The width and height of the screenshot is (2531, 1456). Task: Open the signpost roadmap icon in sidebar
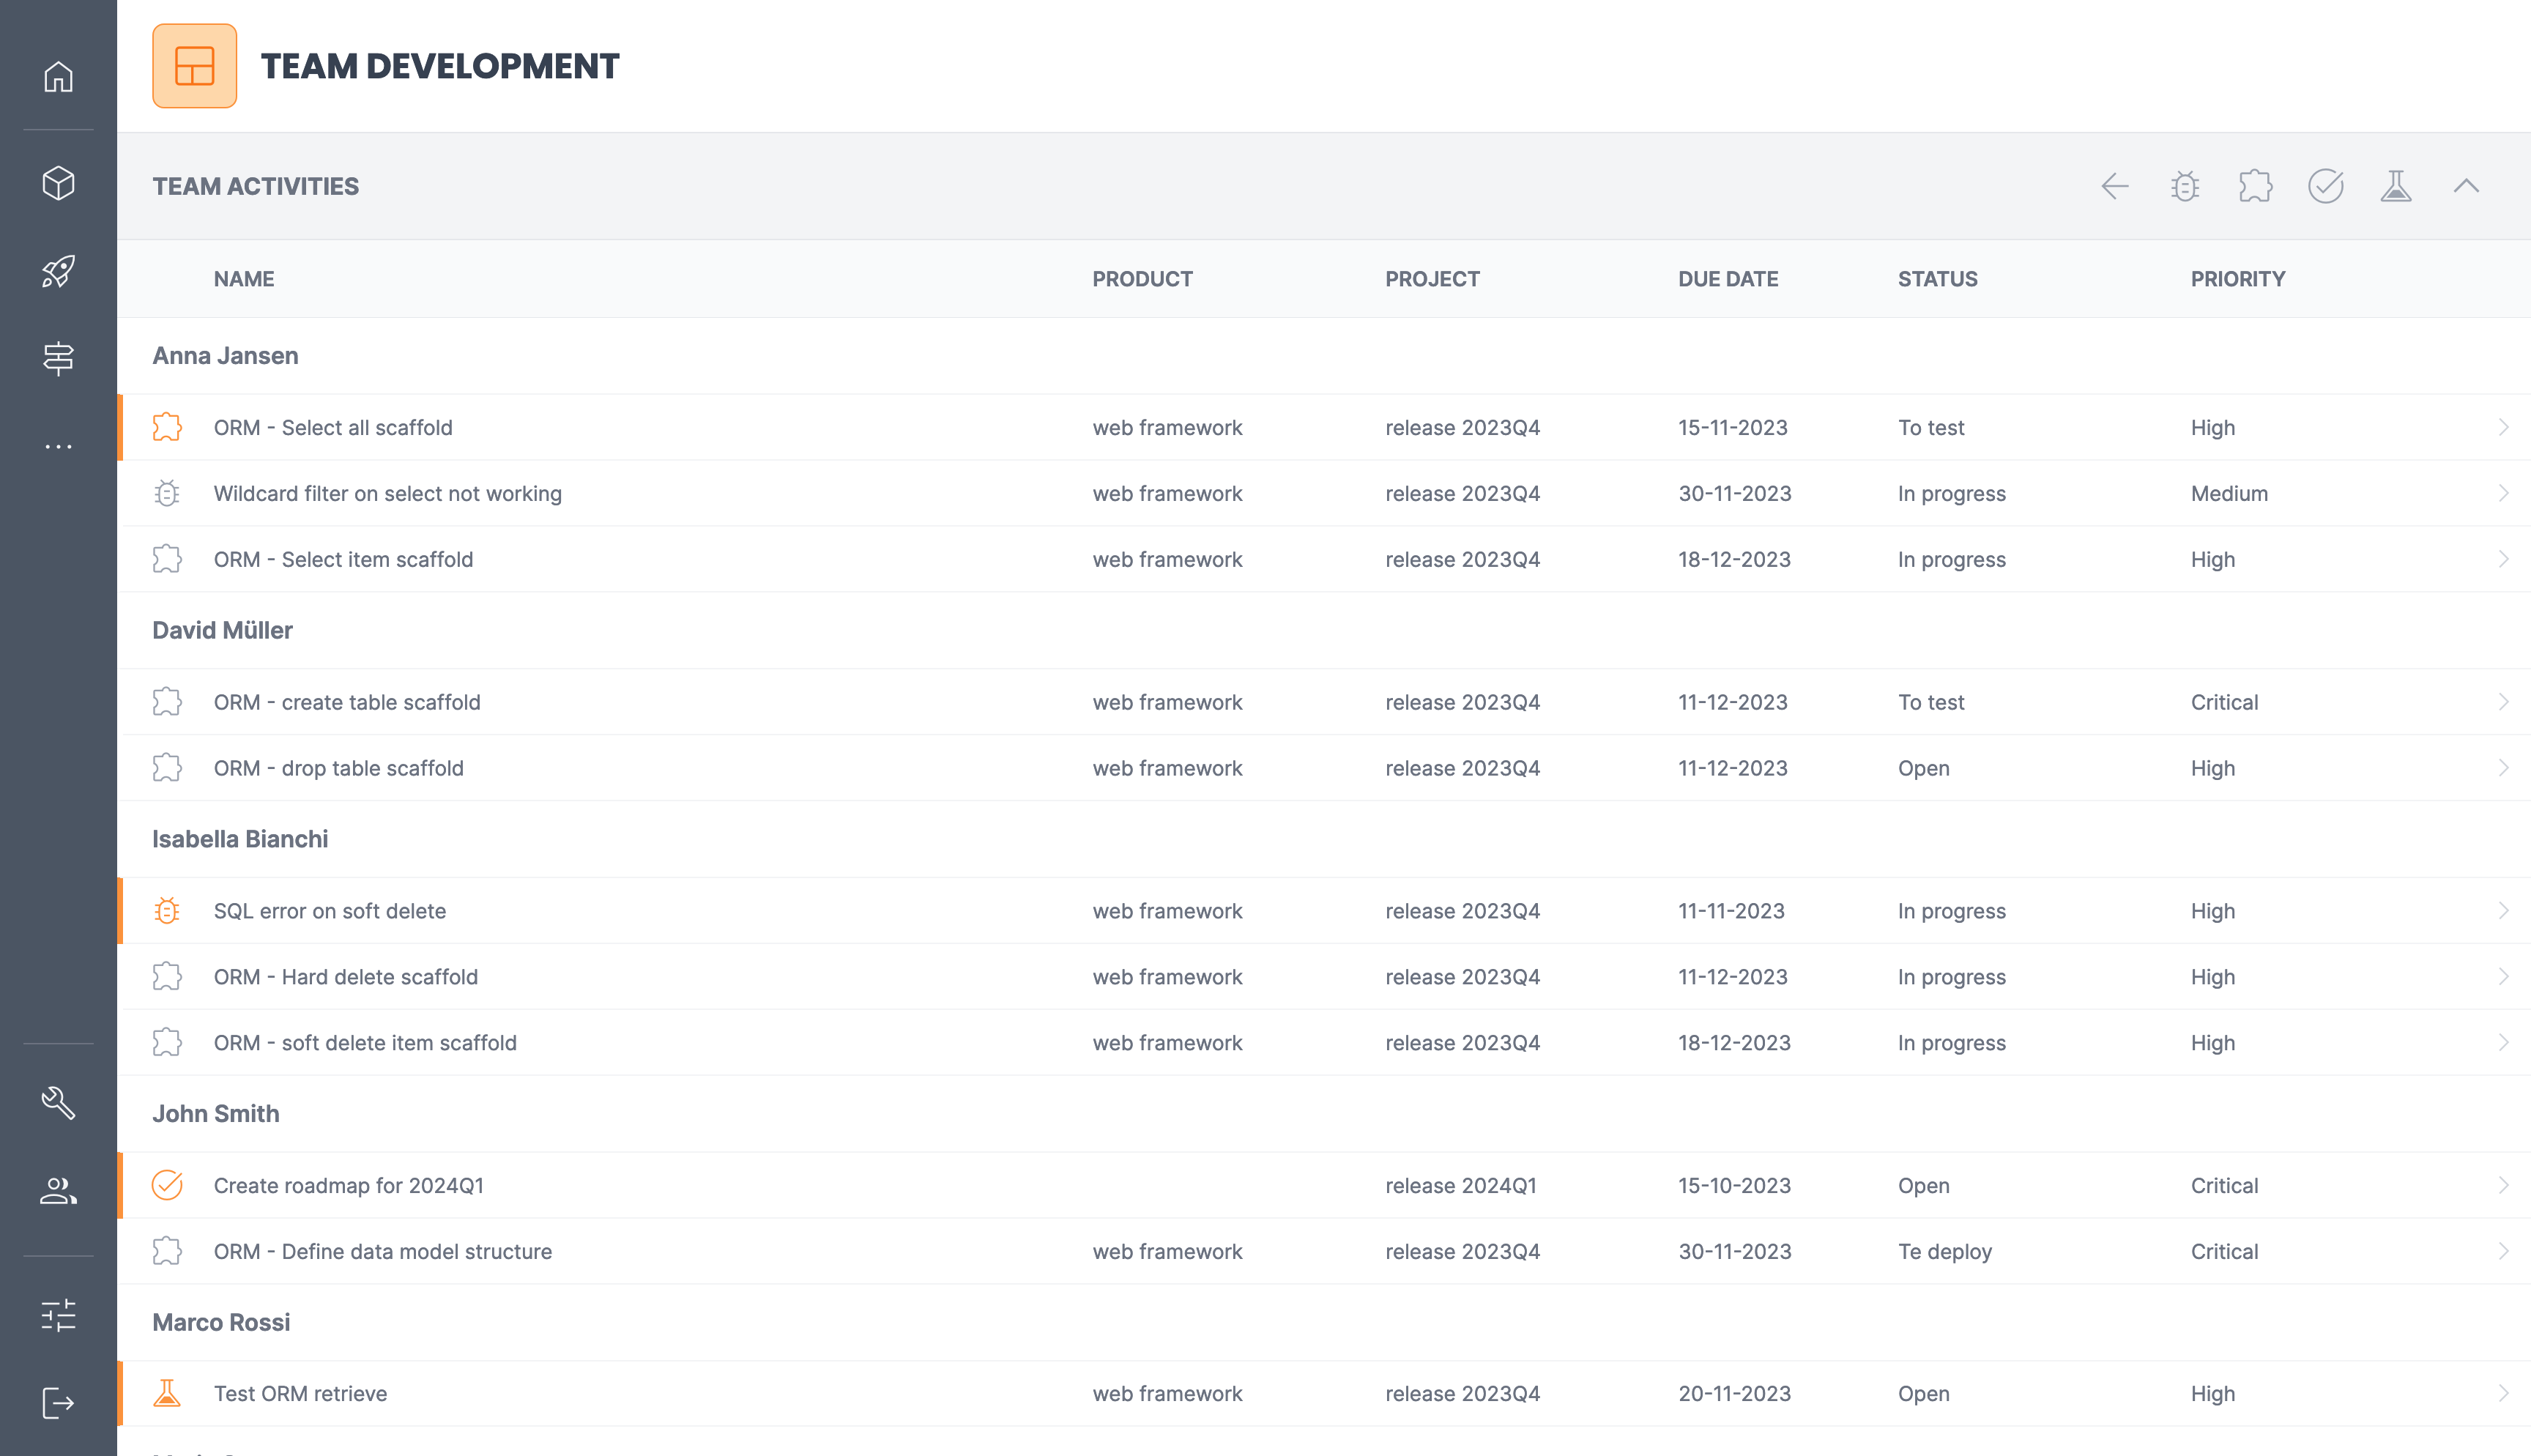point(58,358)
